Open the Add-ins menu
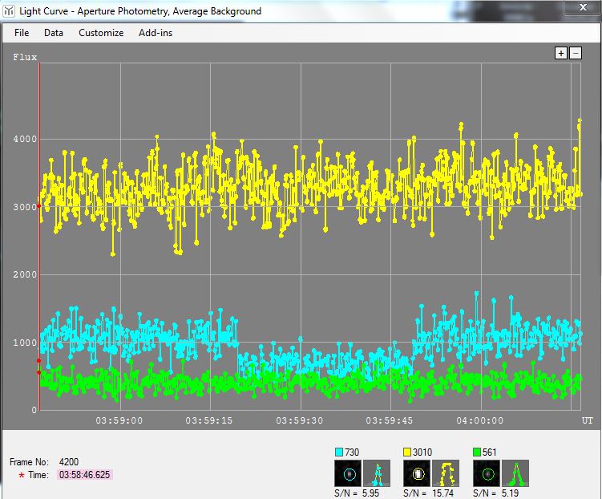 click(156, 33)
